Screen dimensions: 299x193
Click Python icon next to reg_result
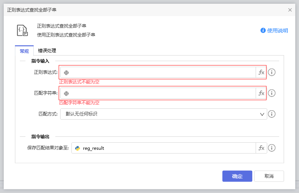[x=78, y=148]
